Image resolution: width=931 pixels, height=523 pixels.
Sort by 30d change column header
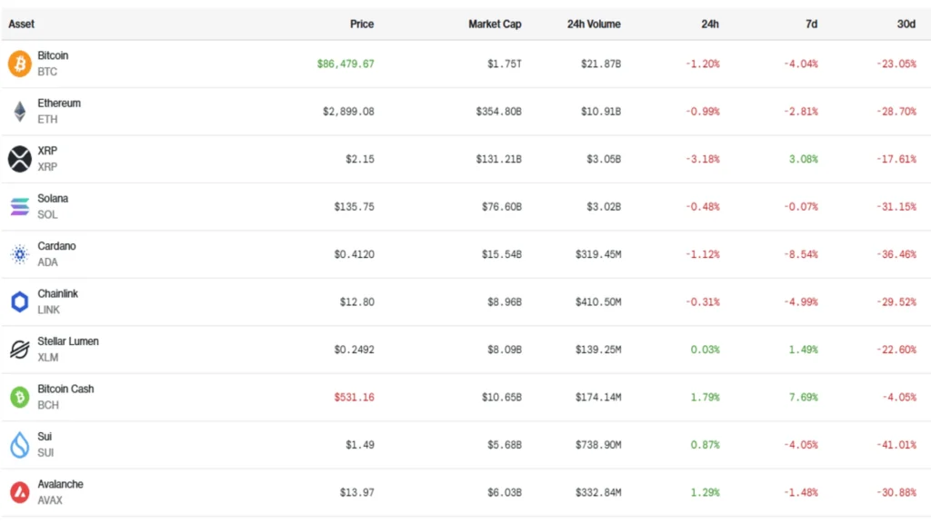click(906, 25)
